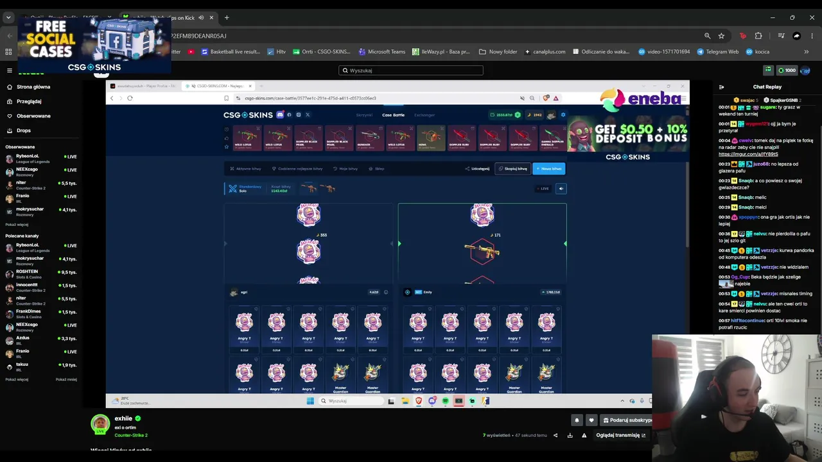The image size is (822, 462).
Task: Open FrankDimes channel in Polecane kanały
Action: [41, 312]
